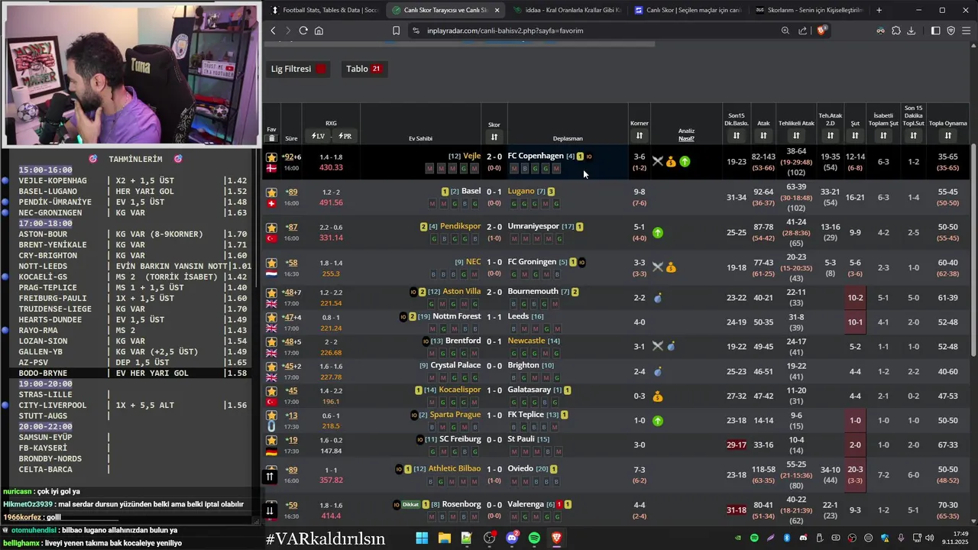Open the Tablo button showing 21
Image resolution: width=978 pixels, height=550 pixels.
pos(364,69)
